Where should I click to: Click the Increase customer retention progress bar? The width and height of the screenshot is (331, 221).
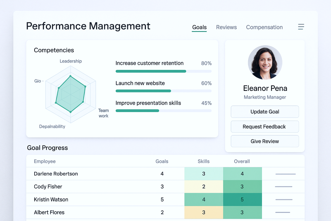coord(163,71)
